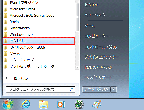
Task: Focus the プログラムとファイルの検索 search box
Action: (41, 90)
